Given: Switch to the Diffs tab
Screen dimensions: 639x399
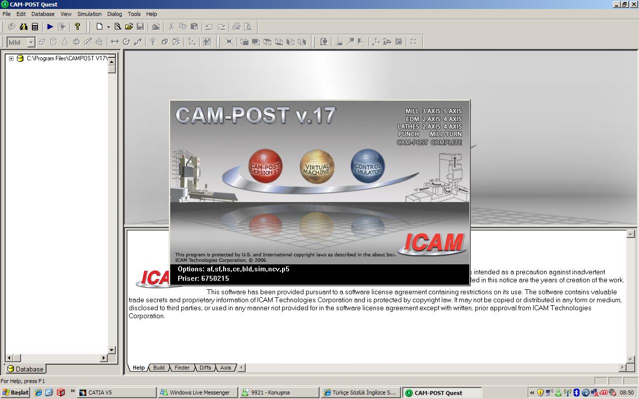Looking at the screenshot, I should tap(205, 368).
